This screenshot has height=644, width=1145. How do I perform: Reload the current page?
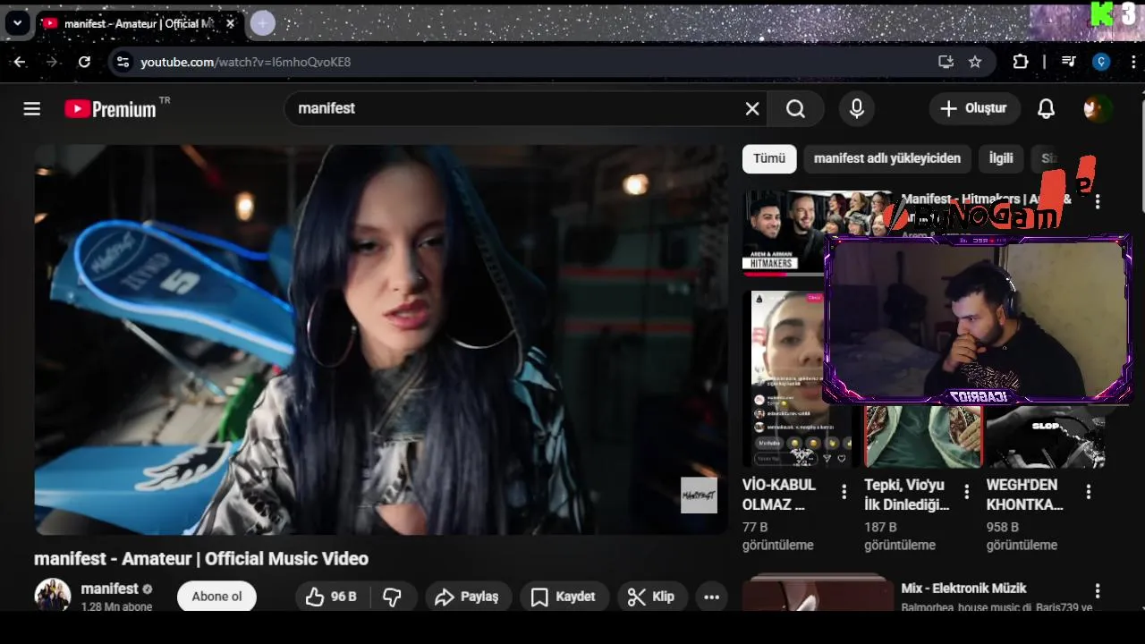84,62
